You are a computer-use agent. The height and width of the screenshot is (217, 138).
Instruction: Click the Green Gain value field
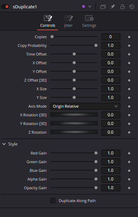click(x=111, y=162)
